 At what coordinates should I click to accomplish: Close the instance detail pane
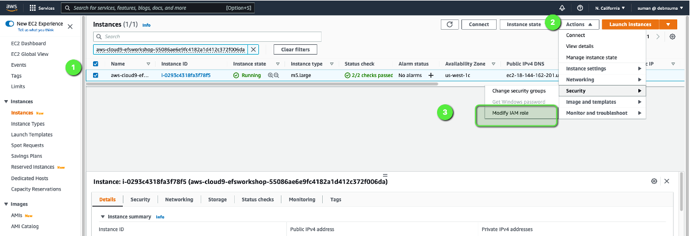coord(667,181)
